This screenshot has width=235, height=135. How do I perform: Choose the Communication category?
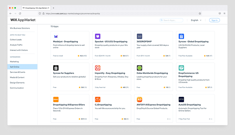17,88
